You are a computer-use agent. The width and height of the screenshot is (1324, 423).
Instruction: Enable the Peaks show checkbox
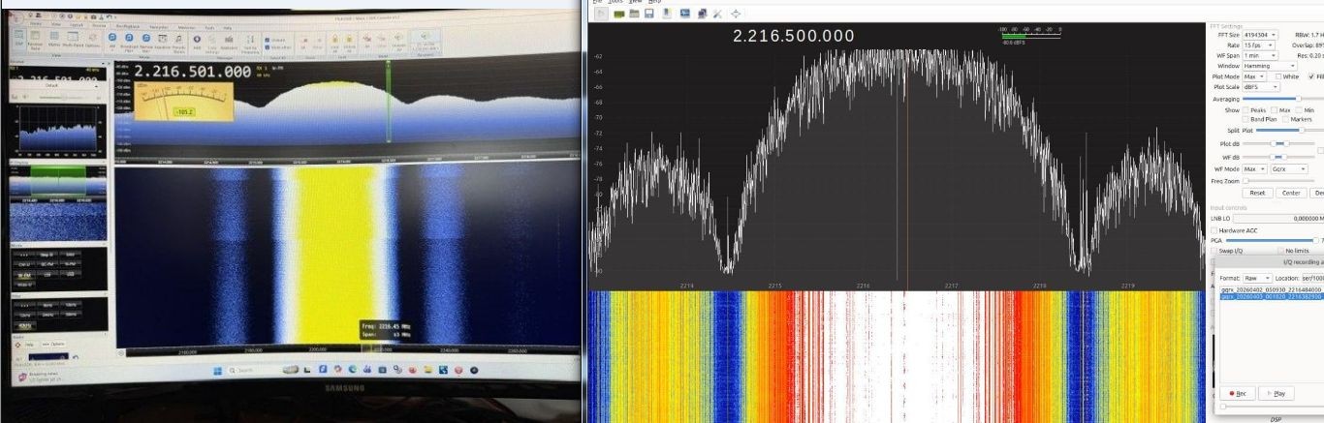click(1246, 110)
